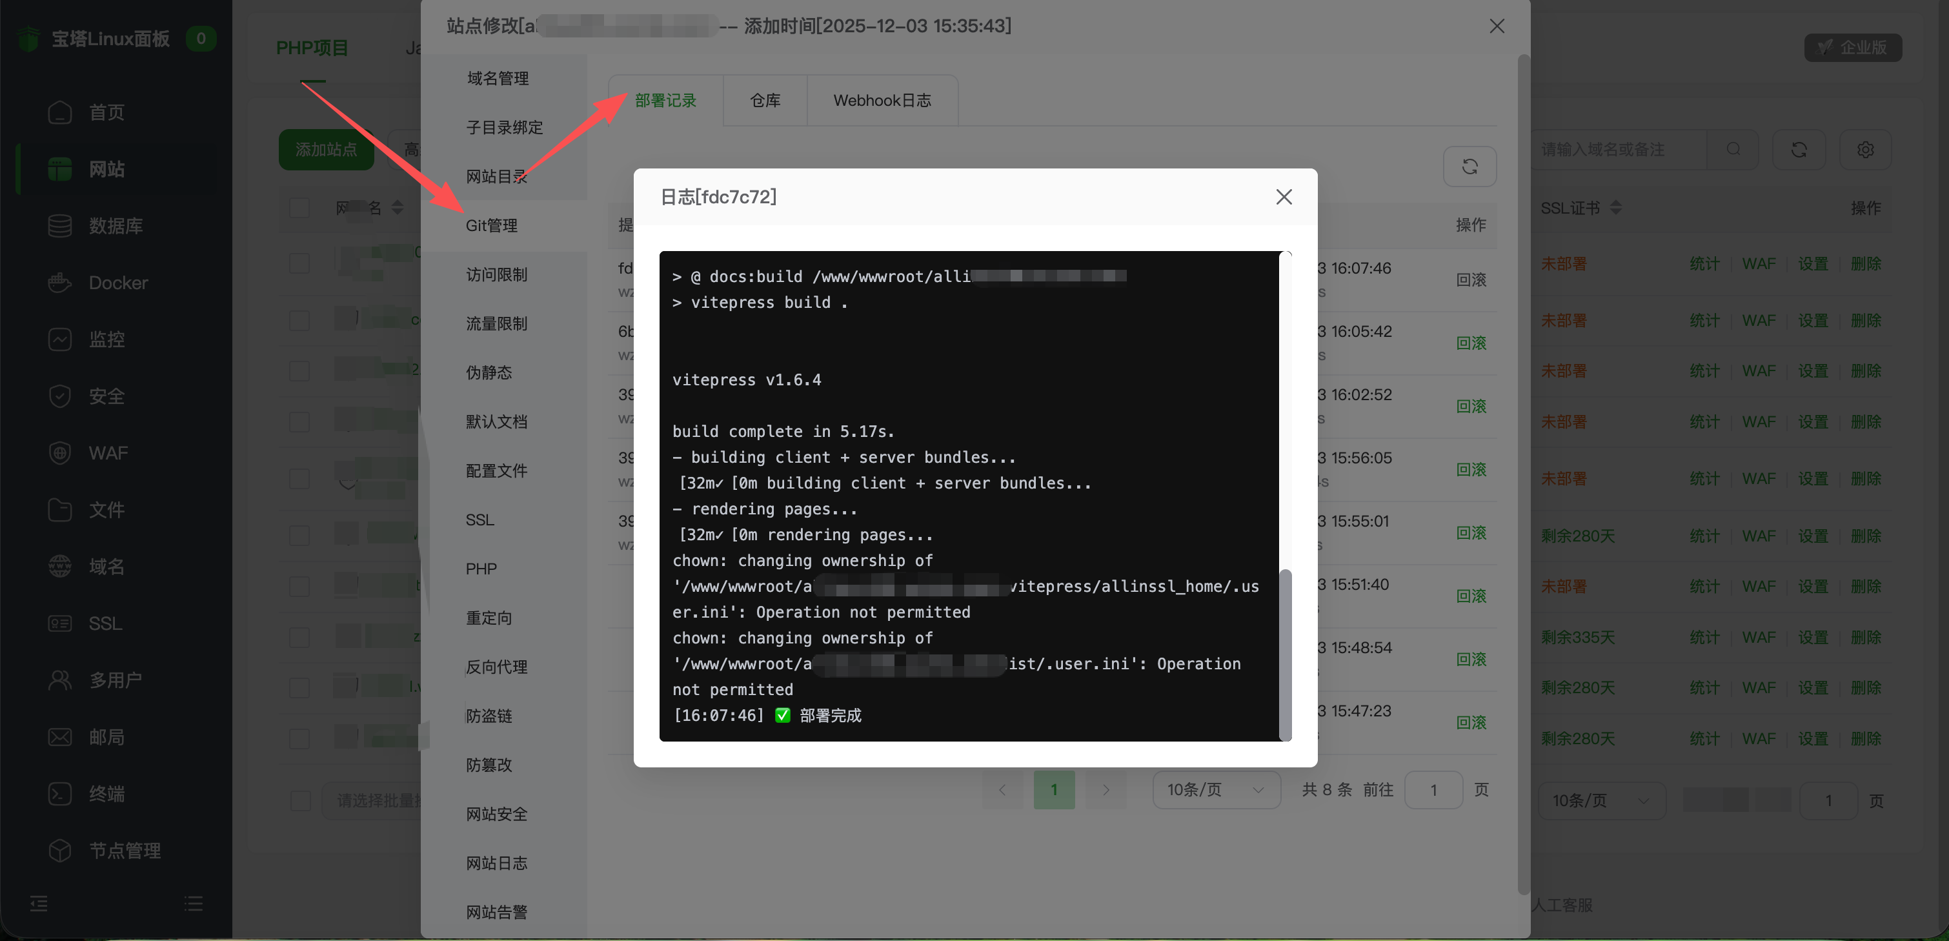Screen dimensions: 1949x941
Task: Open the WAF shield icon in sidebar
Action: pos(59,453)
